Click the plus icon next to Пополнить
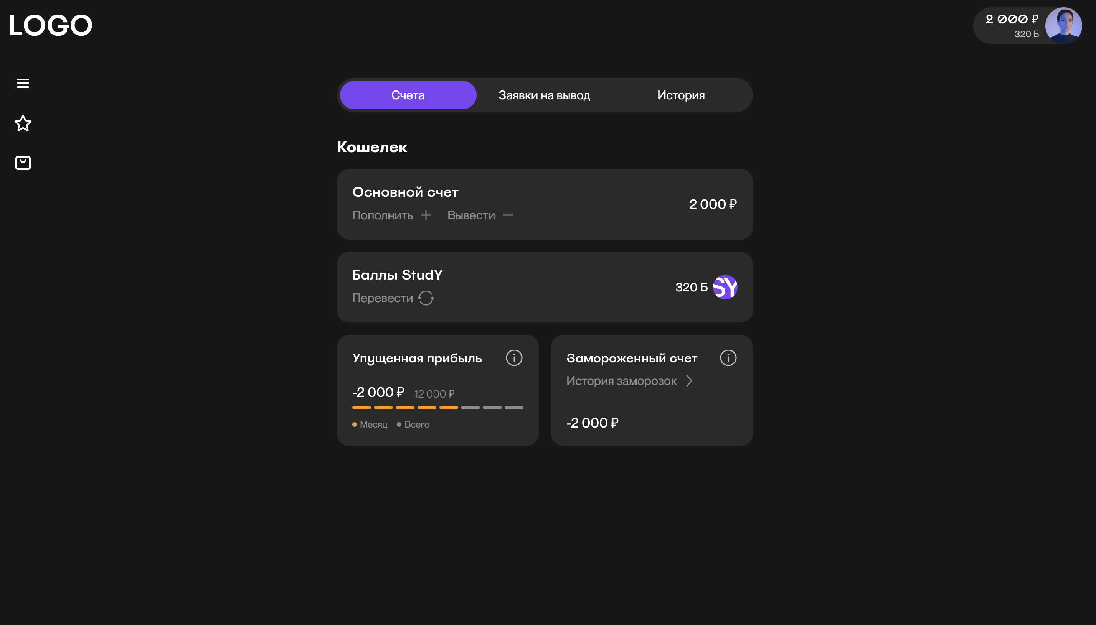Viewport: 1096px width, 625px height. [x=426, y=215]
